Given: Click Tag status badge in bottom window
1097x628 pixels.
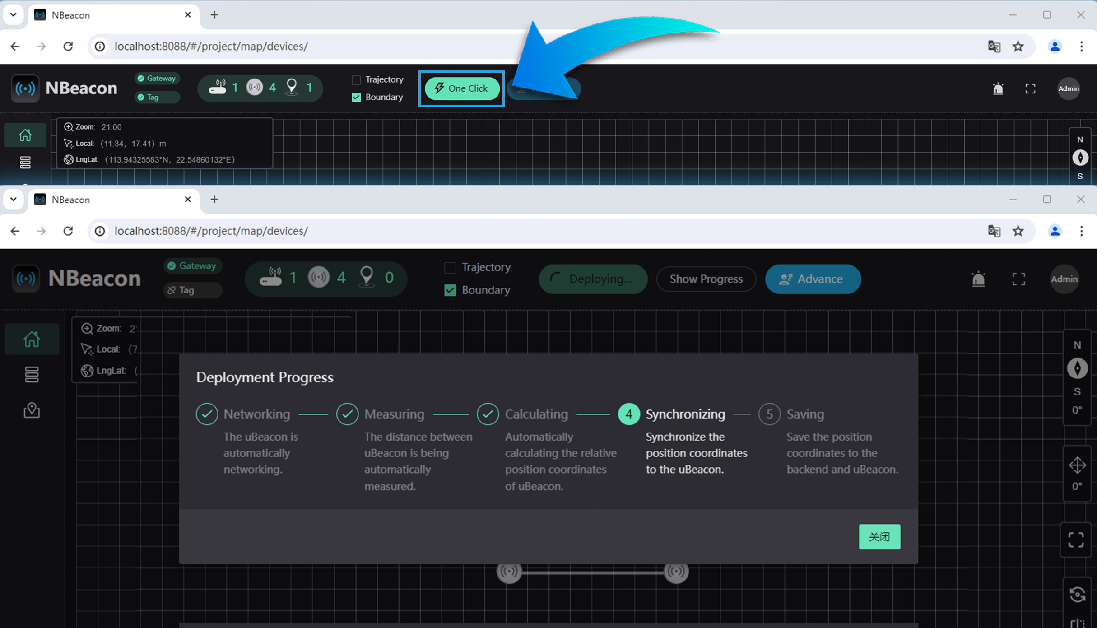Looking at the screenshot, I should pos(193,290).
